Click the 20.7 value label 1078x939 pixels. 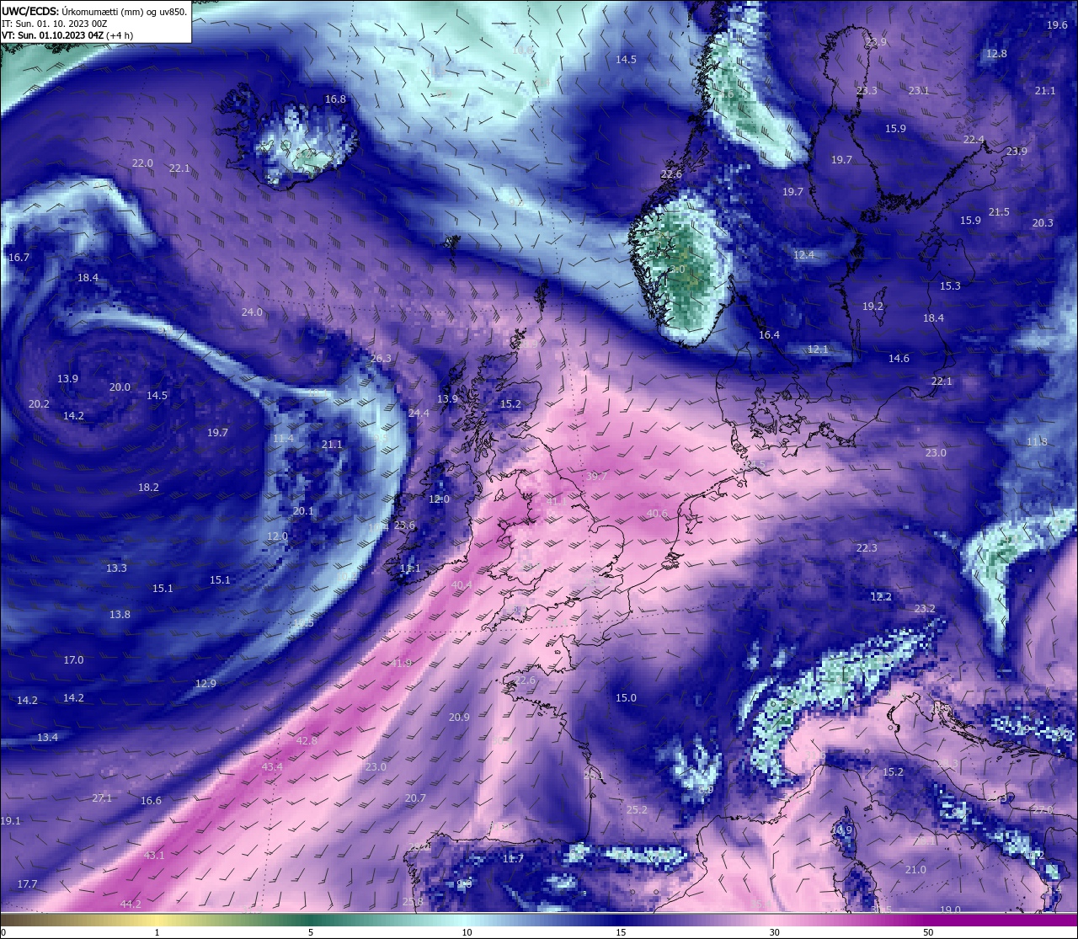[x=415, y=798]
